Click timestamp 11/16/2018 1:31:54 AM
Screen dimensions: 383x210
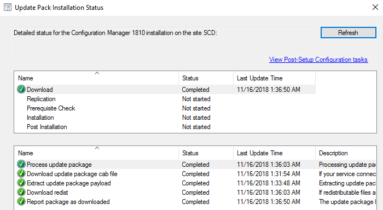pyautogui.click(x=269, y=174)
